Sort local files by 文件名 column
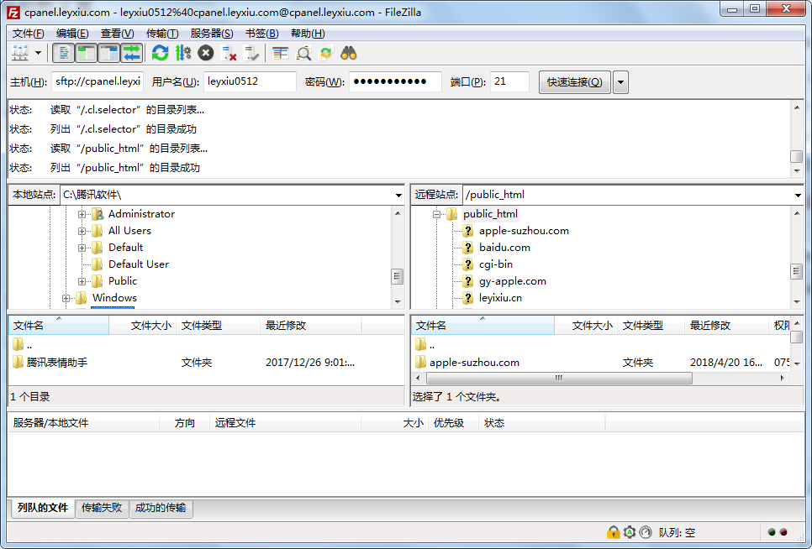Viewport: 812px width, 549px height. 59,325
